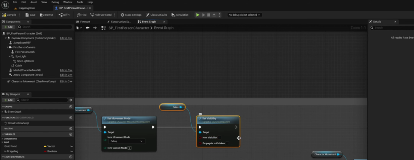The height and width of the screenshot is (160, 414).
Task: Open the File menu
Action: coord(15,2)
